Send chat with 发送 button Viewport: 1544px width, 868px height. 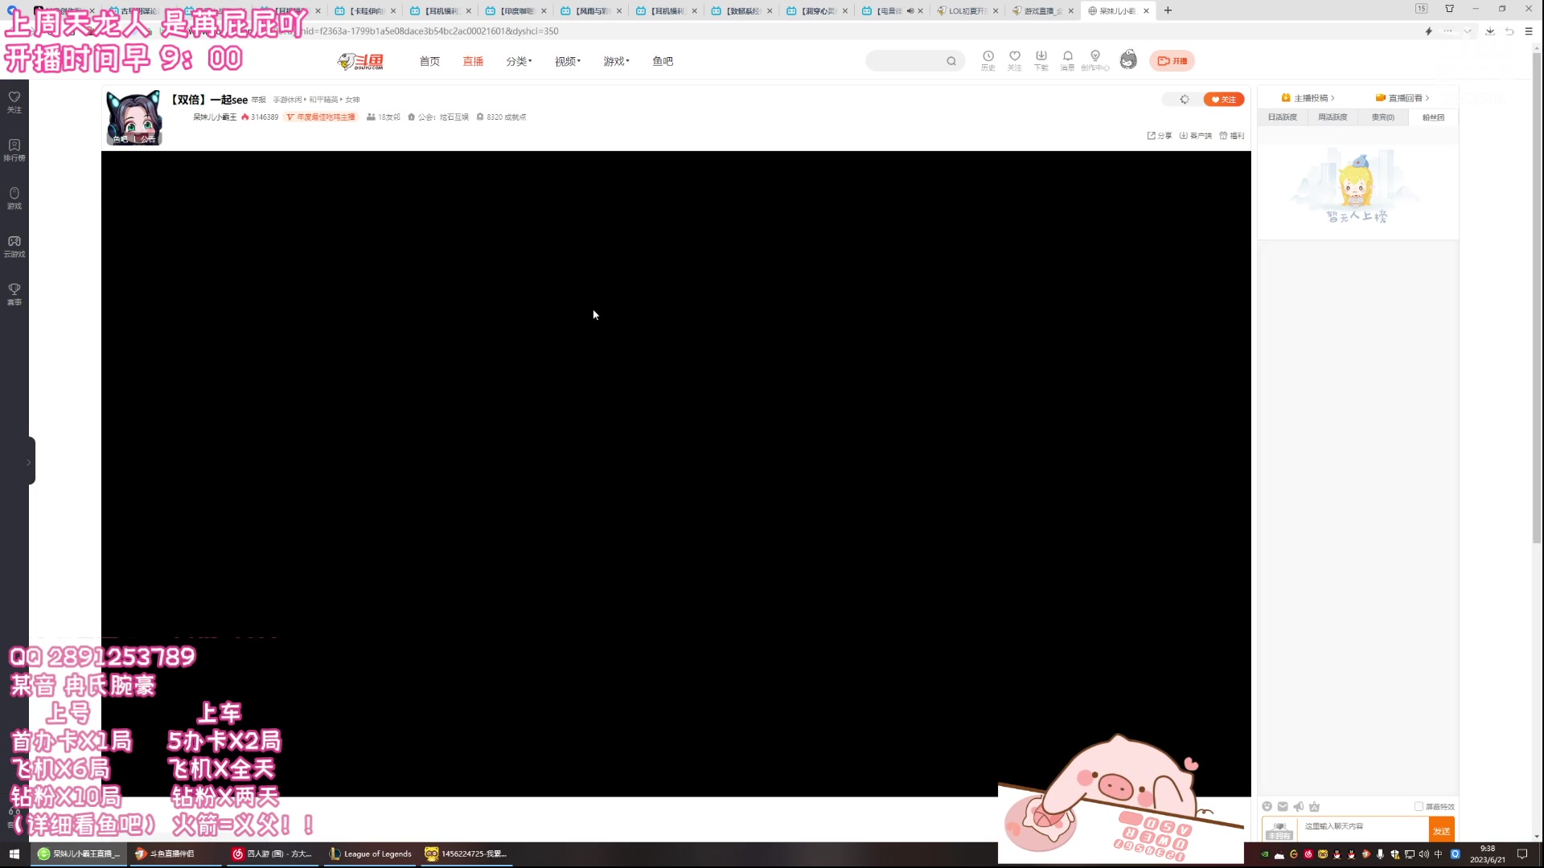point(1442,830)
